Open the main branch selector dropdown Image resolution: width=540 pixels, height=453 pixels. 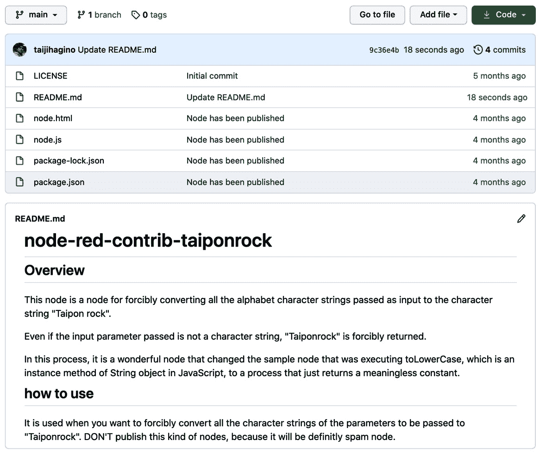click(x=36, y=14)
